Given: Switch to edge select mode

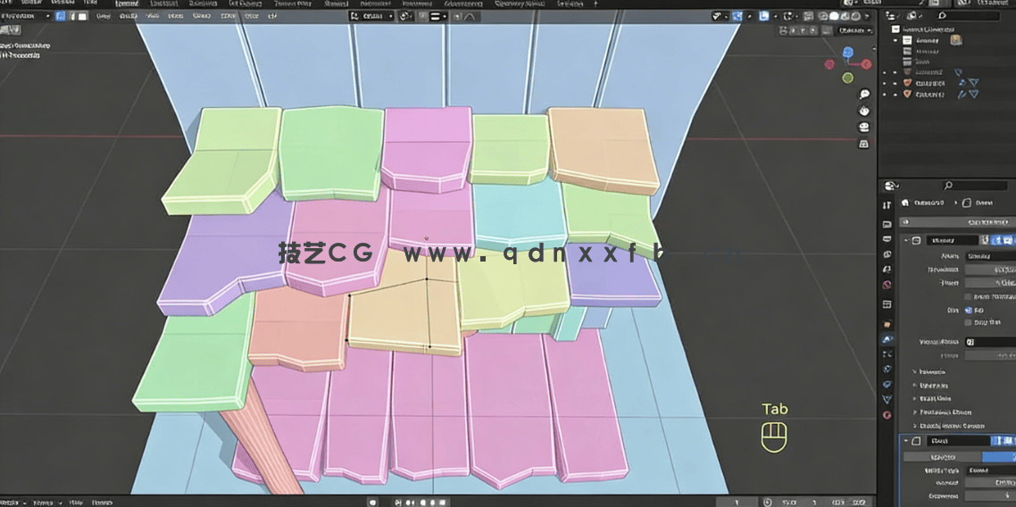Looking at the screenshot, I should pyautogui.click(x=72, y=15).
